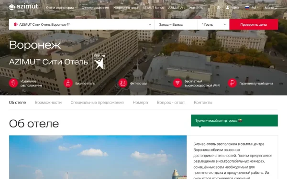The image size is (287, 179).
Task: Click the Войти login link
Action: [x=235, y=8]
